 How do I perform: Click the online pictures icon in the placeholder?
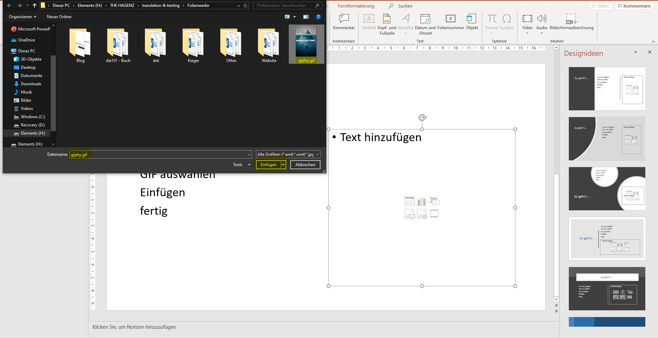point(422,214)
